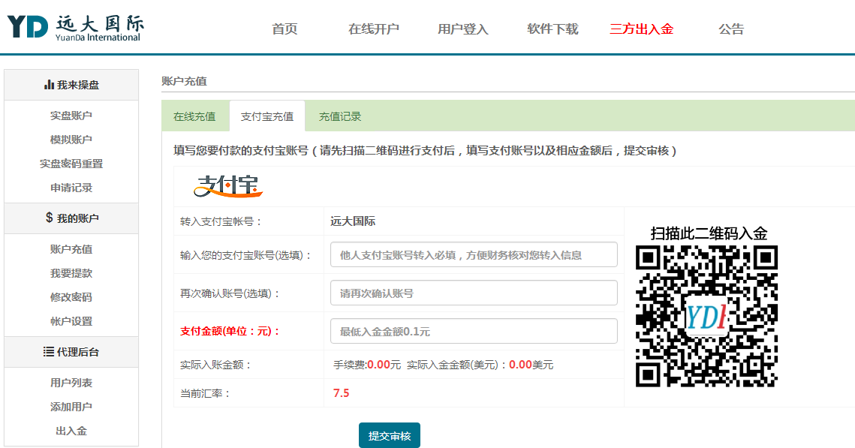This screenshot has width=855, height=448.
Task: Click the 我来操盘 section header
Action: click(x=71, y=85)
